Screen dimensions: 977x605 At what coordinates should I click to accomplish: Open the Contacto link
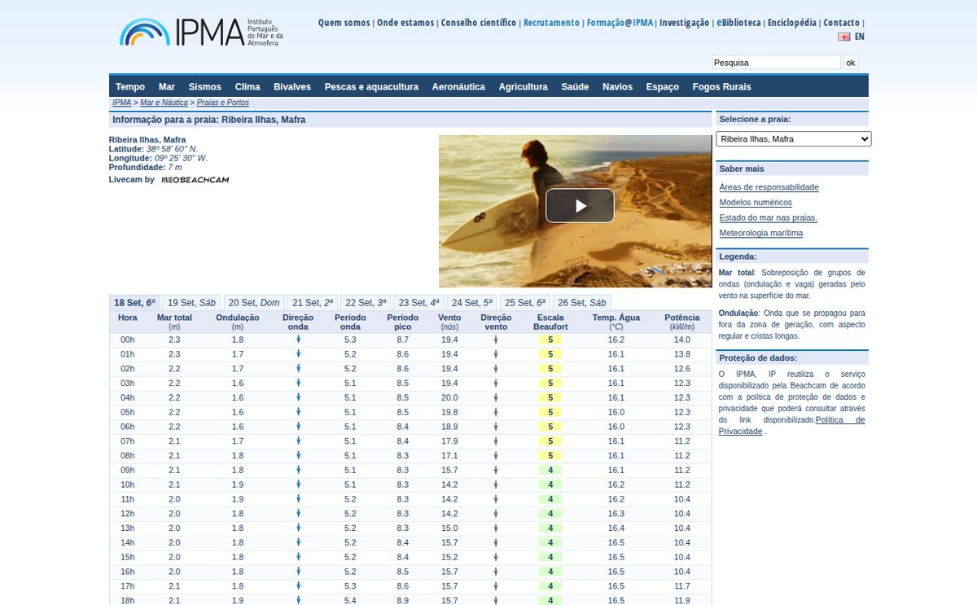point(841,23)
